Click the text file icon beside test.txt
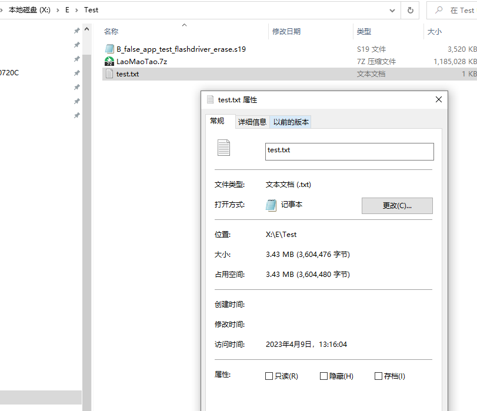This screenshot has width=477, height=411. pyautogui.click(x=109, y=73)
